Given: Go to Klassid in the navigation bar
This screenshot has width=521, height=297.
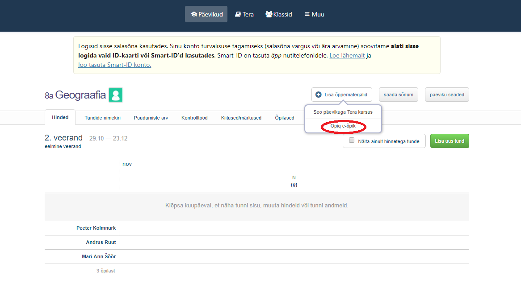Looking at the screenshot, I should click(x=279, y=14).
